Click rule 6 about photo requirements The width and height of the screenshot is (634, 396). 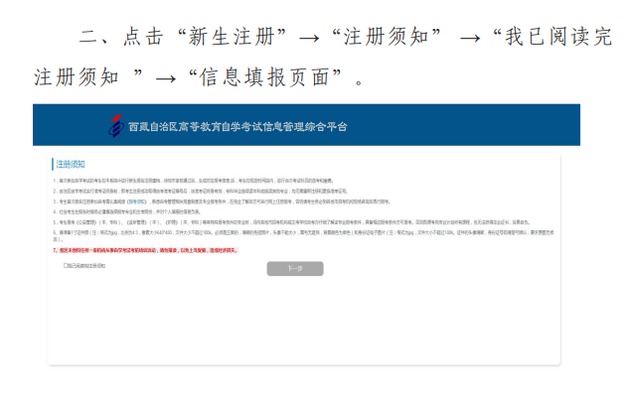coord(303,236)
